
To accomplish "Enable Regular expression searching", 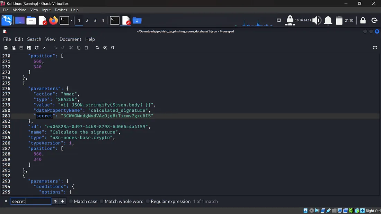I will tap(148, 201).
